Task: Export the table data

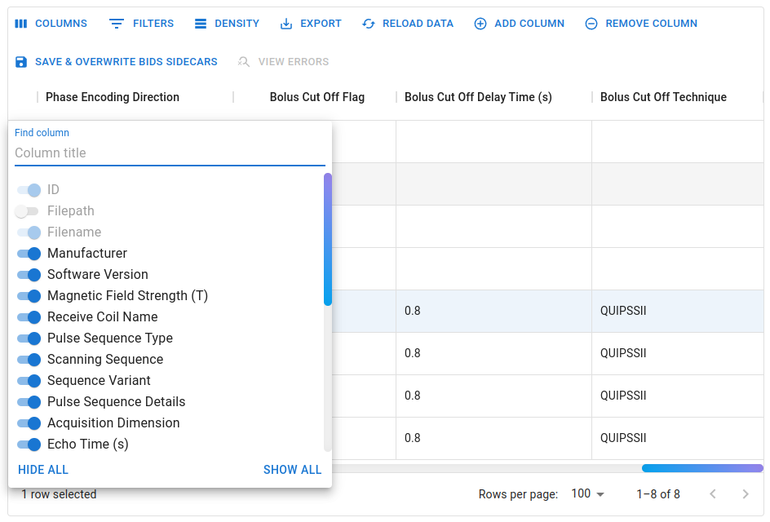Action: coord(285,23)
